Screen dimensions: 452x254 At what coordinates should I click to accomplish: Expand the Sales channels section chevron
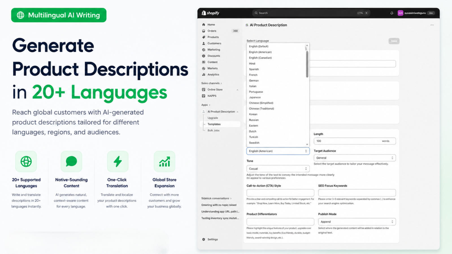pyautogui.click(x=221, y=83)
